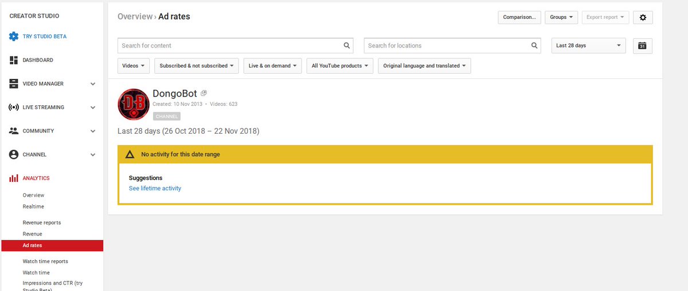The height and width of the screenshot is (291, 688).
Task: Click the CHANNEL badge label
Action: [166, 116]
